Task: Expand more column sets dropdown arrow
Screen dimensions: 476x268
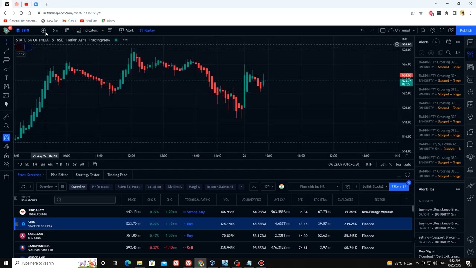Action: point(241,186)
